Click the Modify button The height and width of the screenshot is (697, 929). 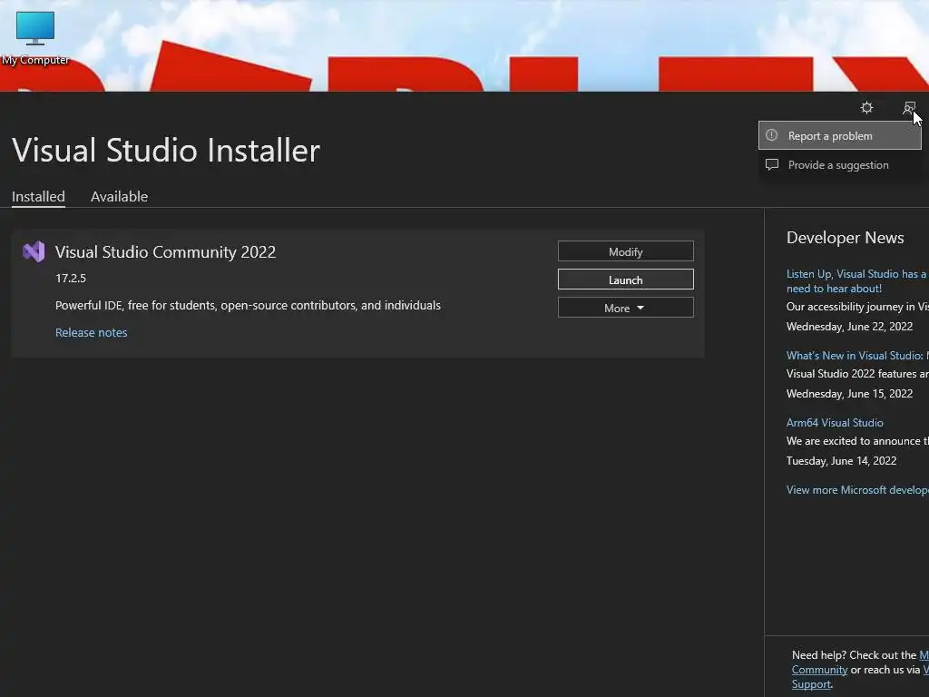[x=626, y=251]
